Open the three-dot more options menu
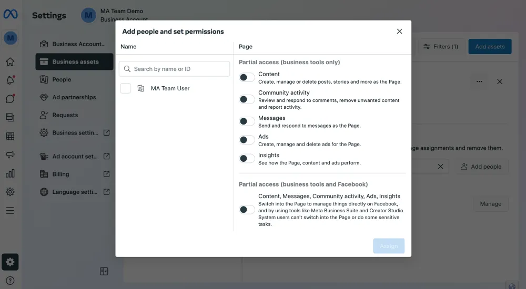The image size is (526, 289). [x=479, y=81]
